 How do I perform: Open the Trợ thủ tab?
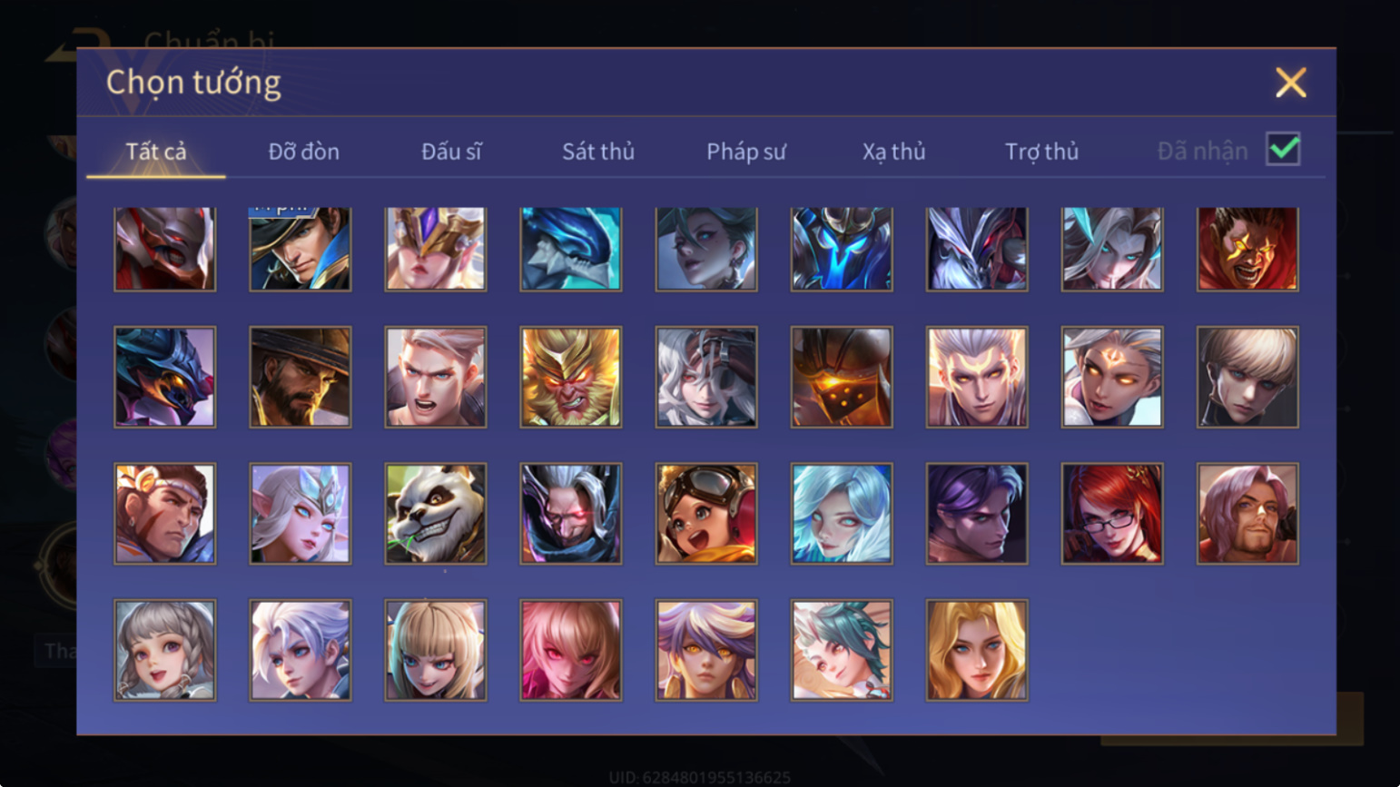(1041, 152)
